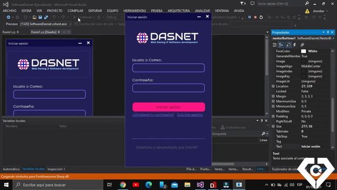Viewport: 337px width, 190px height.
Task: Open Microsoft Edge from the taskbar
Action: pos(148,185)
